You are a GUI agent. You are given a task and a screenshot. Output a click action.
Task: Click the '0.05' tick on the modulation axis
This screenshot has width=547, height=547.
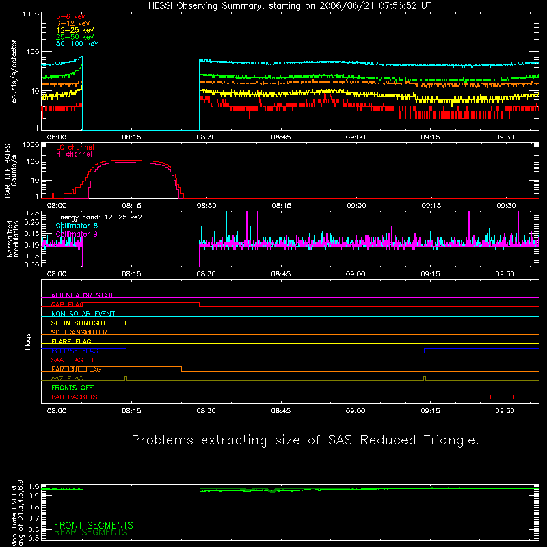click(31, 256)
